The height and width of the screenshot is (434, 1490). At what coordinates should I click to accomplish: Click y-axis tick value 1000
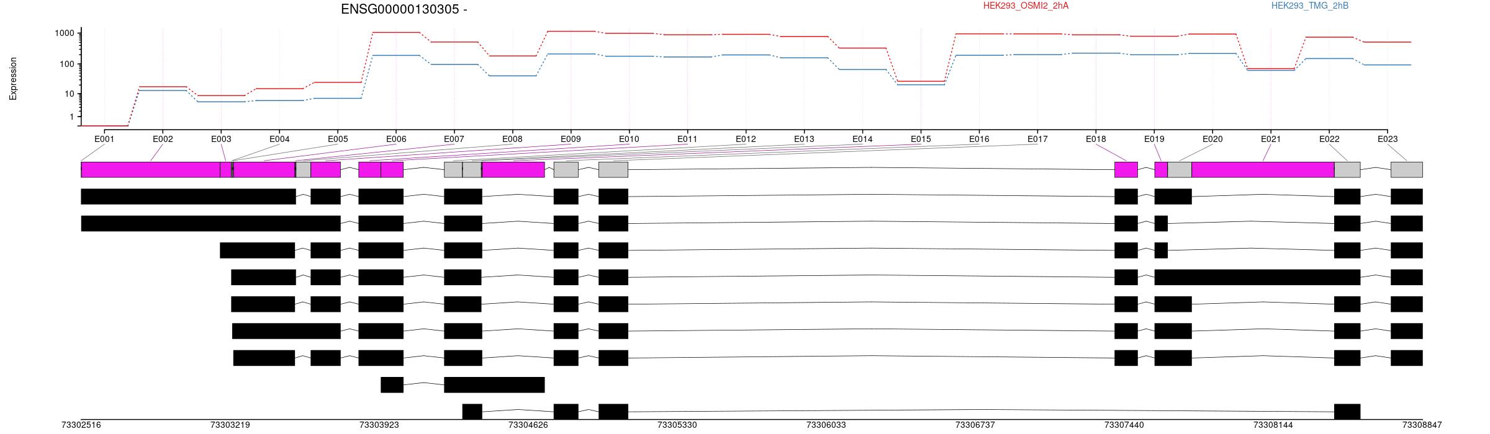[65, 33]
